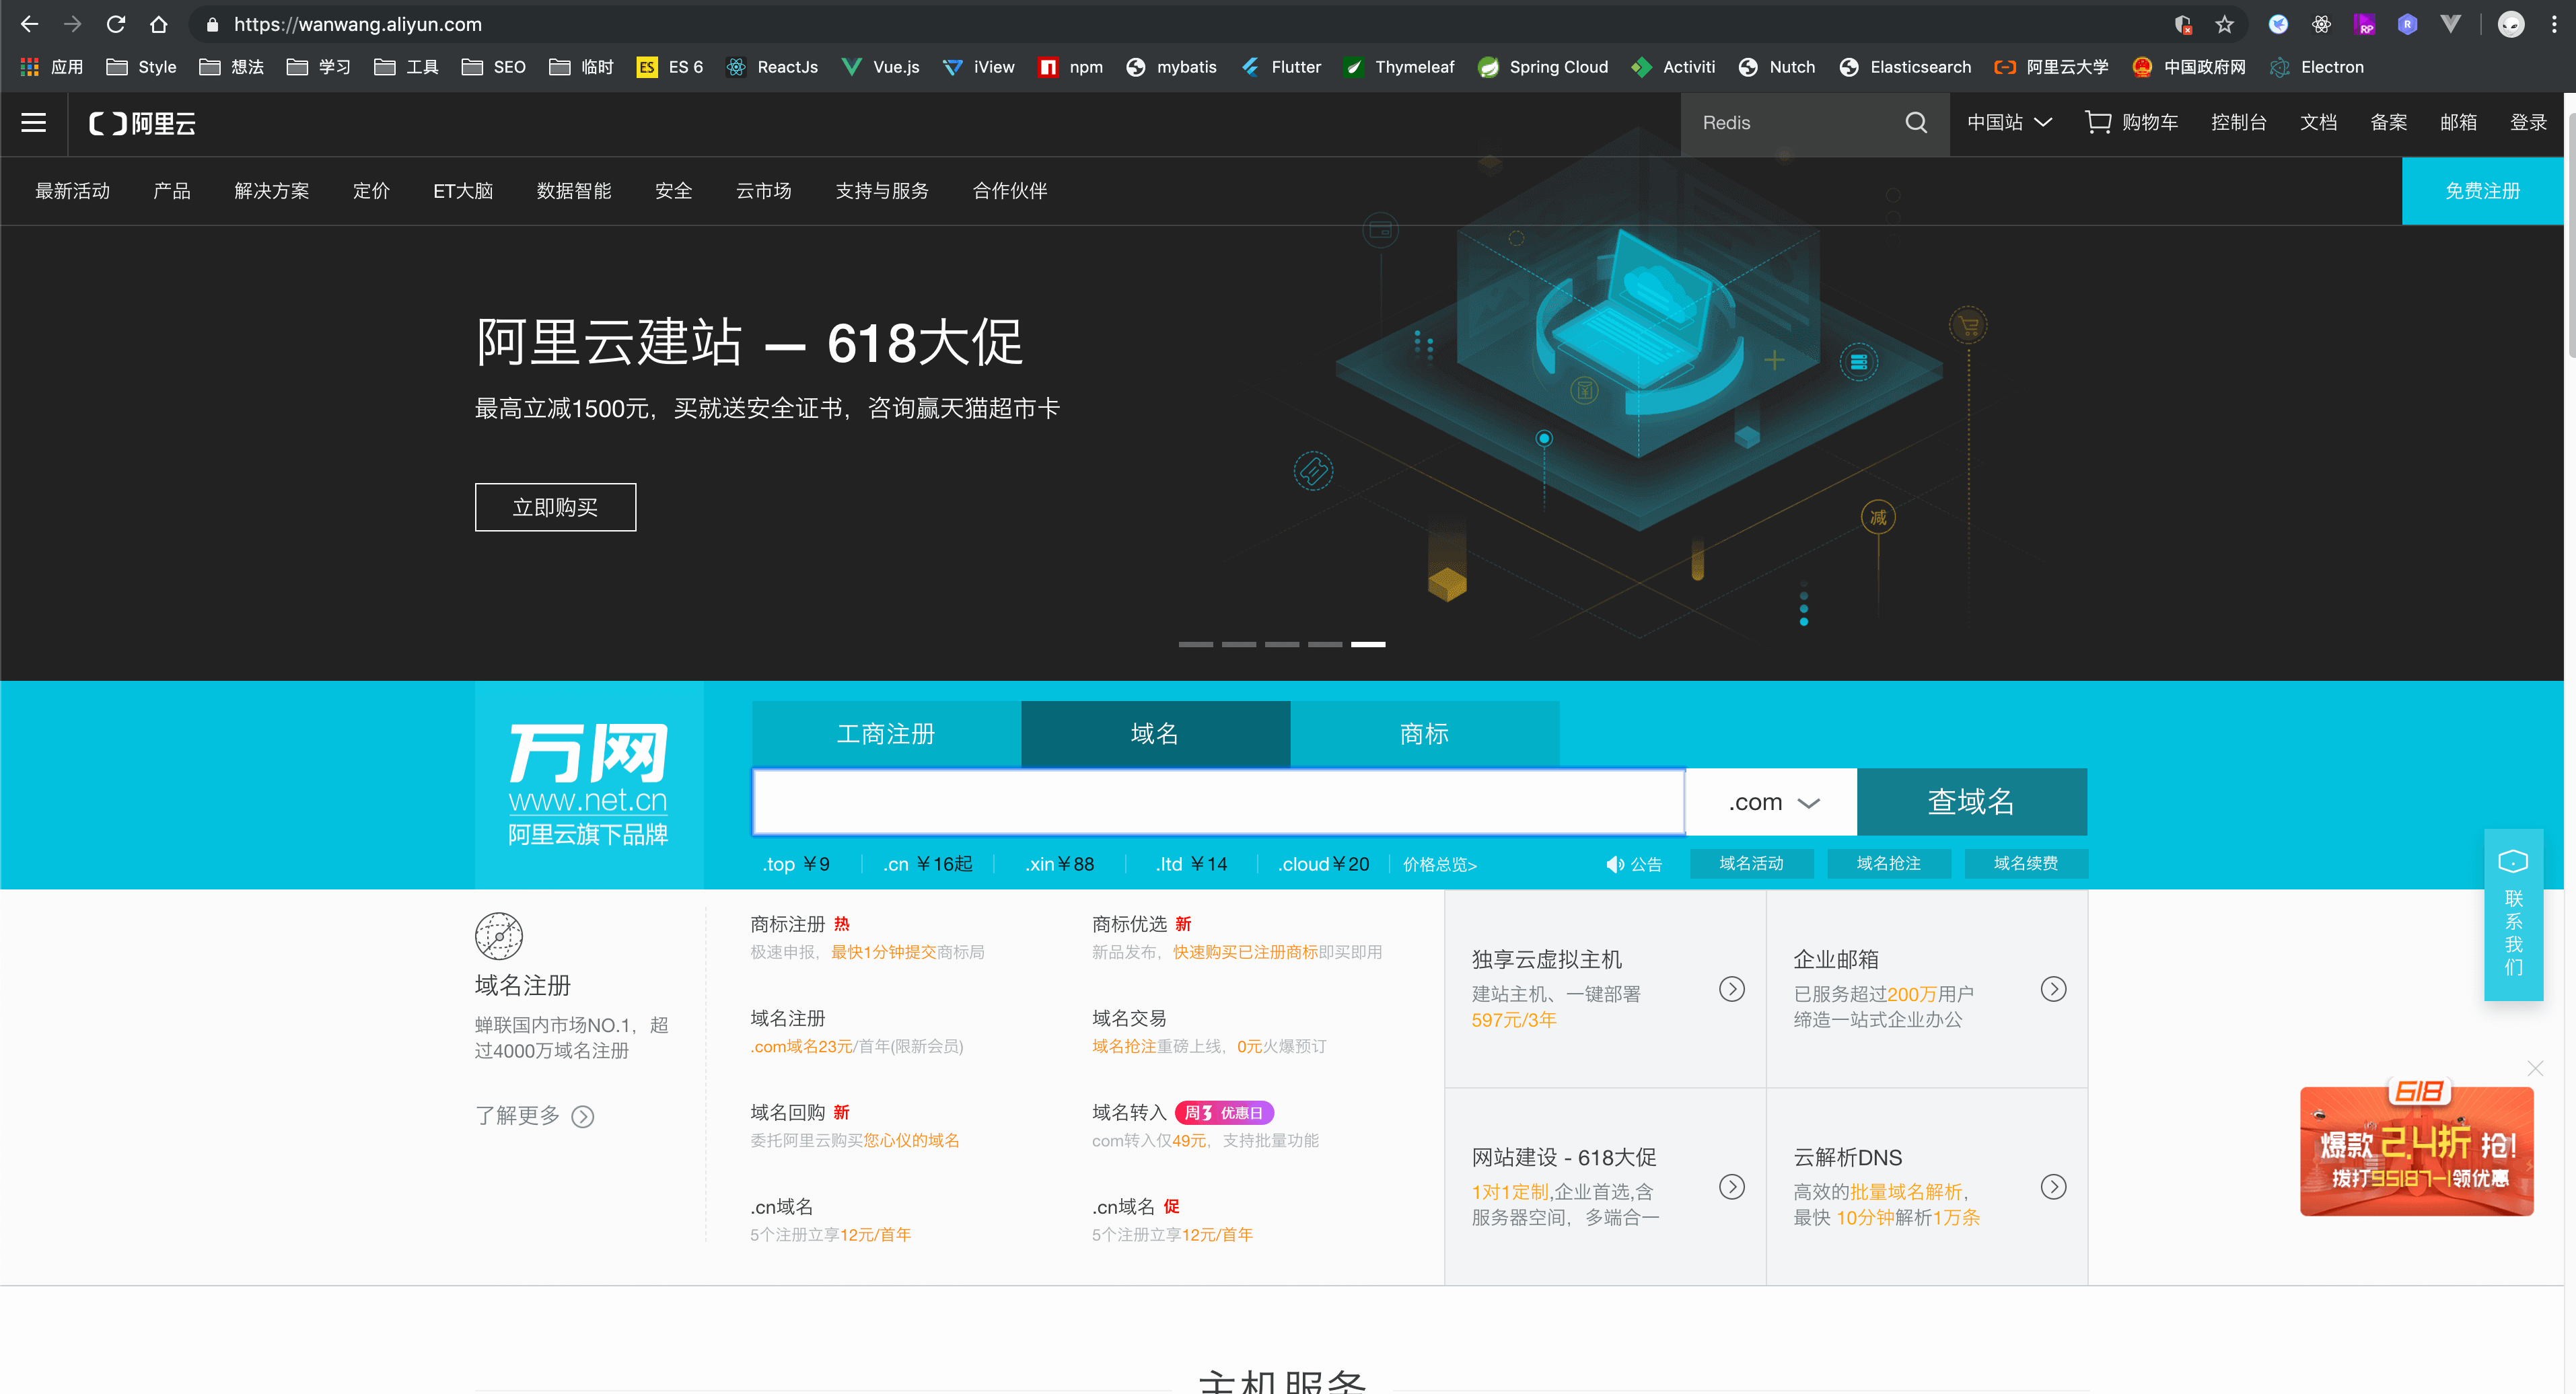Click the 查域名 search button

coord(1971,801)
